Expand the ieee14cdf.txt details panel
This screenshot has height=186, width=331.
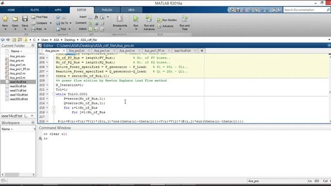click(x=32, y=116)
